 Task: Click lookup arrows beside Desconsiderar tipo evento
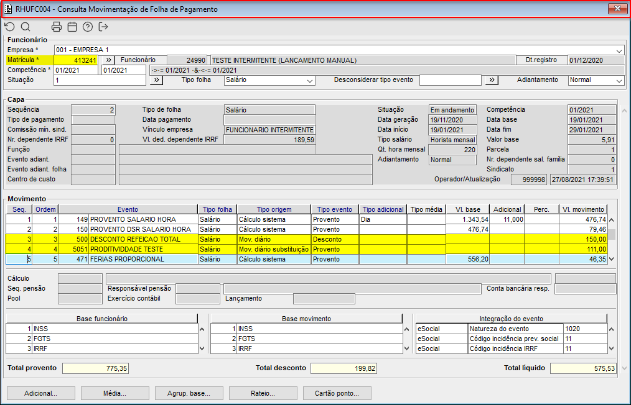point(492,80)
